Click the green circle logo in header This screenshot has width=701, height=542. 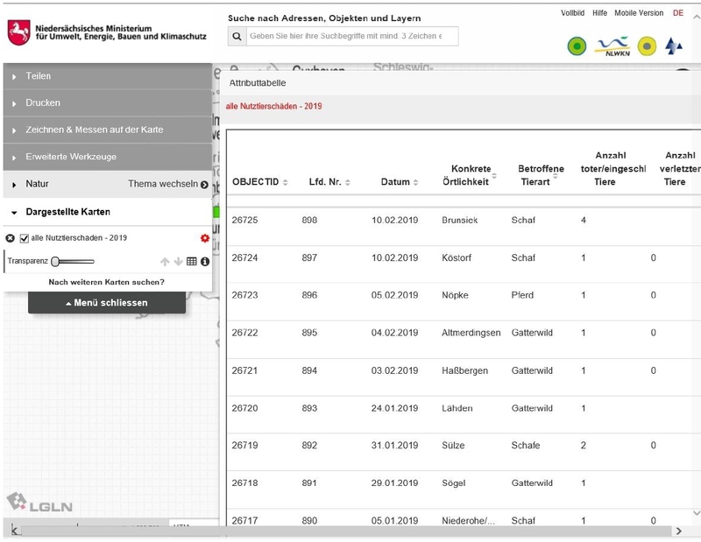point(577,46)
